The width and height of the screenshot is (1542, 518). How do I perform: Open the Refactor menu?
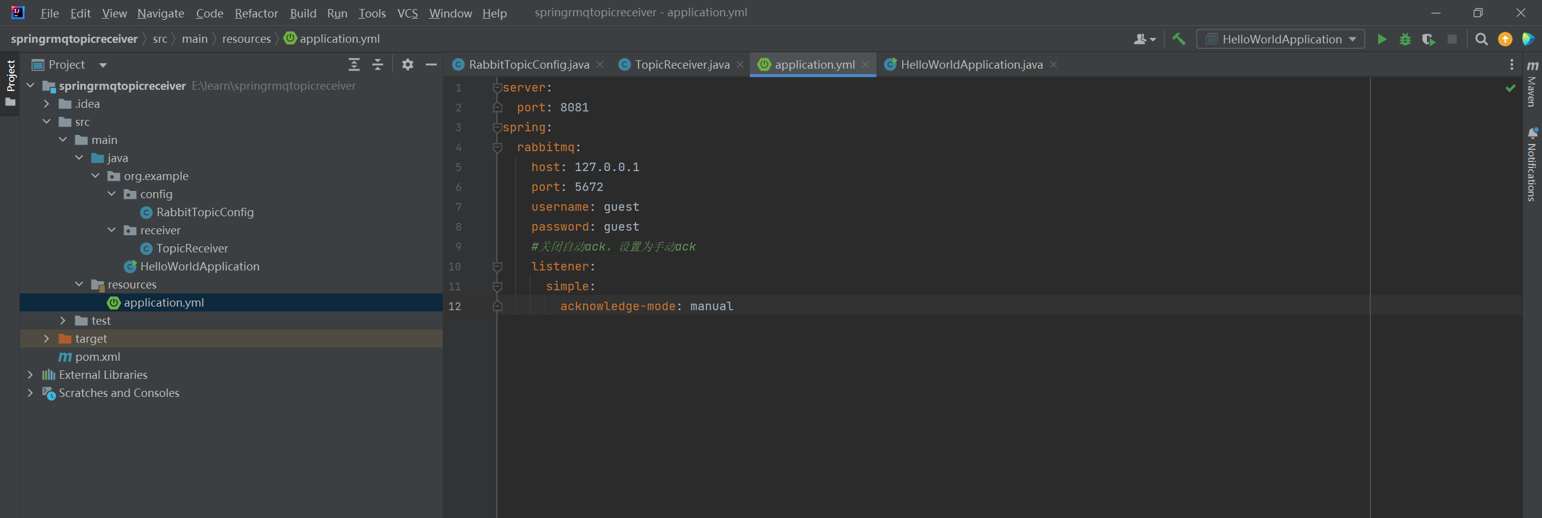tap(256, 13)
